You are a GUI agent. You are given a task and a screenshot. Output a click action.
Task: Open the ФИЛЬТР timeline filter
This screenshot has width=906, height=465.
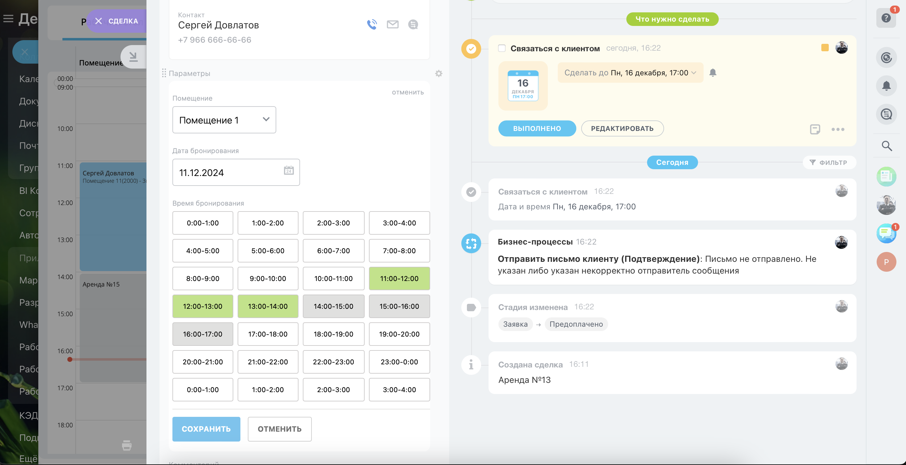[829, 162]
